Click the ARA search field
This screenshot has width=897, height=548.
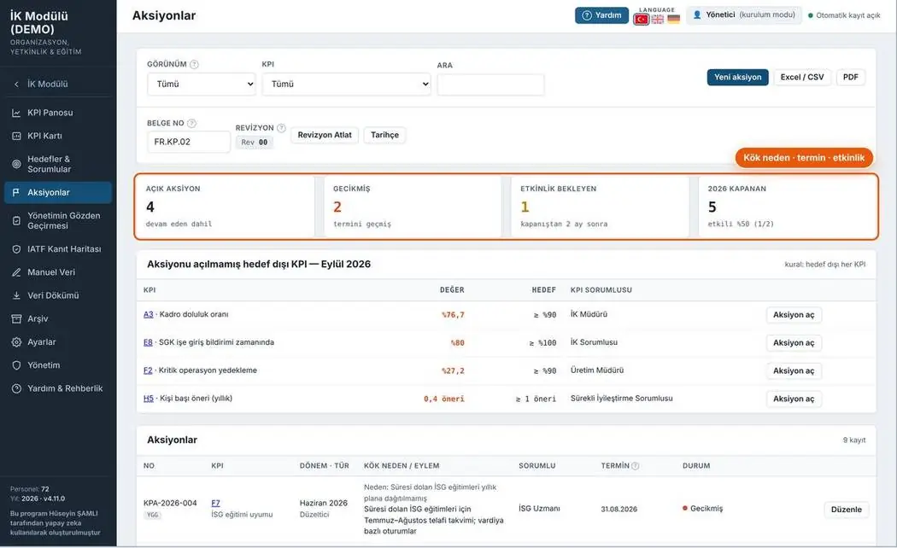490,85
